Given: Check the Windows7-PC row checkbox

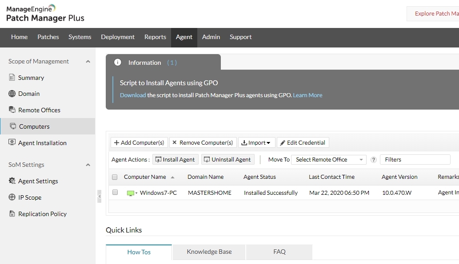Looking at the screenshot, I should click(x=115, y=193).
